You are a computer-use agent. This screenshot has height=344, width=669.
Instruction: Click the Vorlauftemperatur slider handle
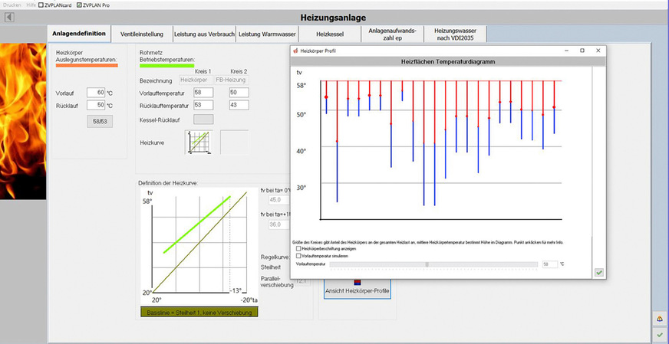point(427,264)
